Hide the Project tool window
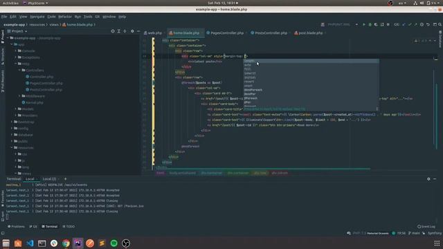The image size is (443, 249). click(138, 31)
